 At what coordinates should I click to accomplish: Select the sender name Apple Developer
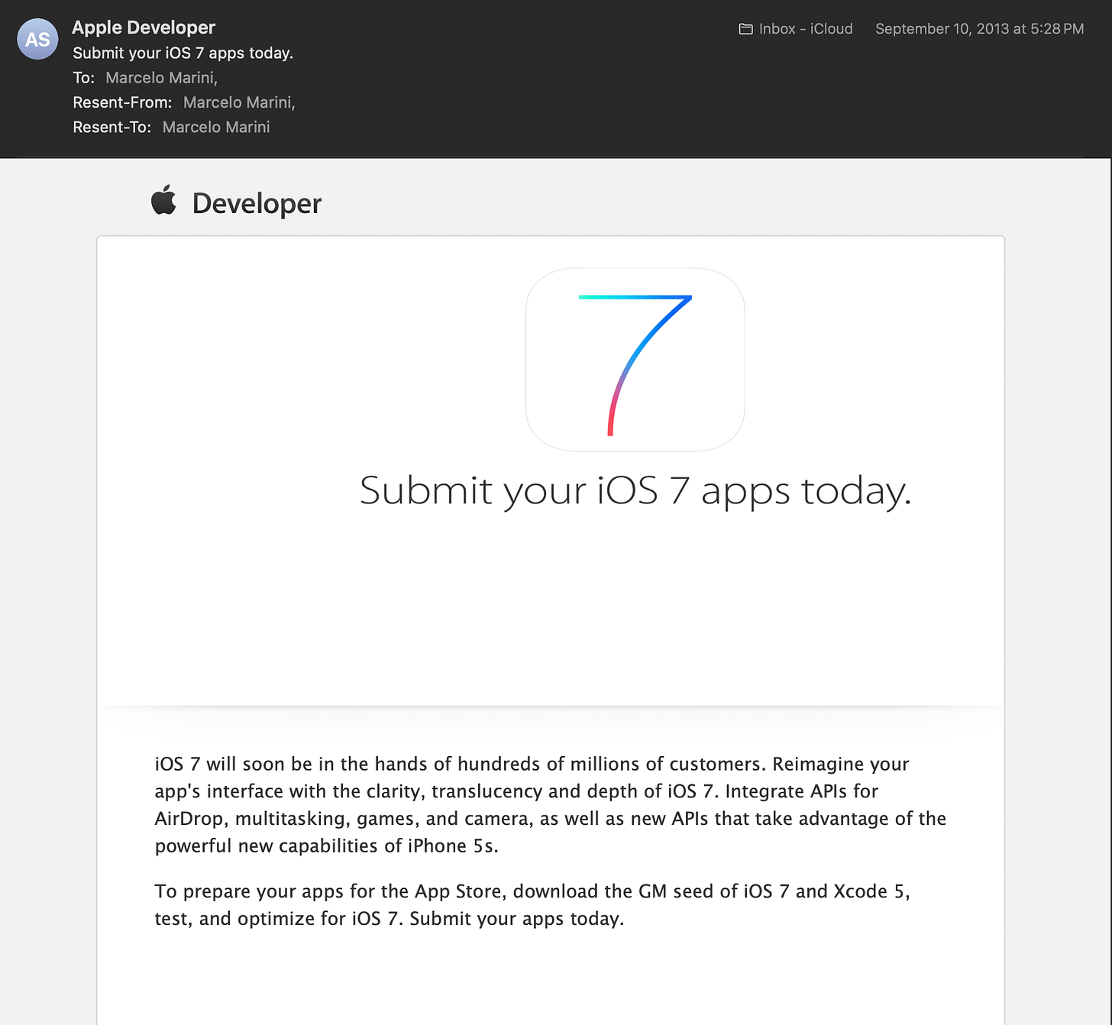pyautogui.click(x=144, y=27)
